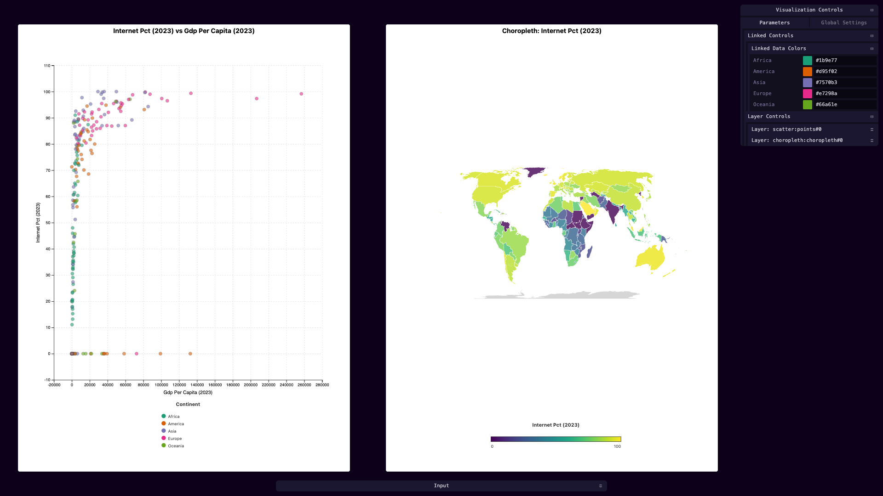Open the Asia color swatch
The width and height of the screenshot is (883, 496).
tap(808, 83)
